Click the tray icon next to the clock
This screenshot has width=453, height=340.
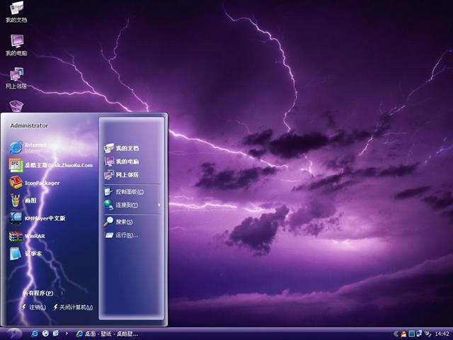(x=428, y=334)
